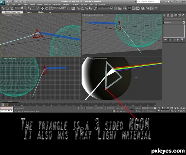The height and width of the screenshot is (155, 186).
Task: Expand the ribbon minimize toggle
Action: (50, 12)
